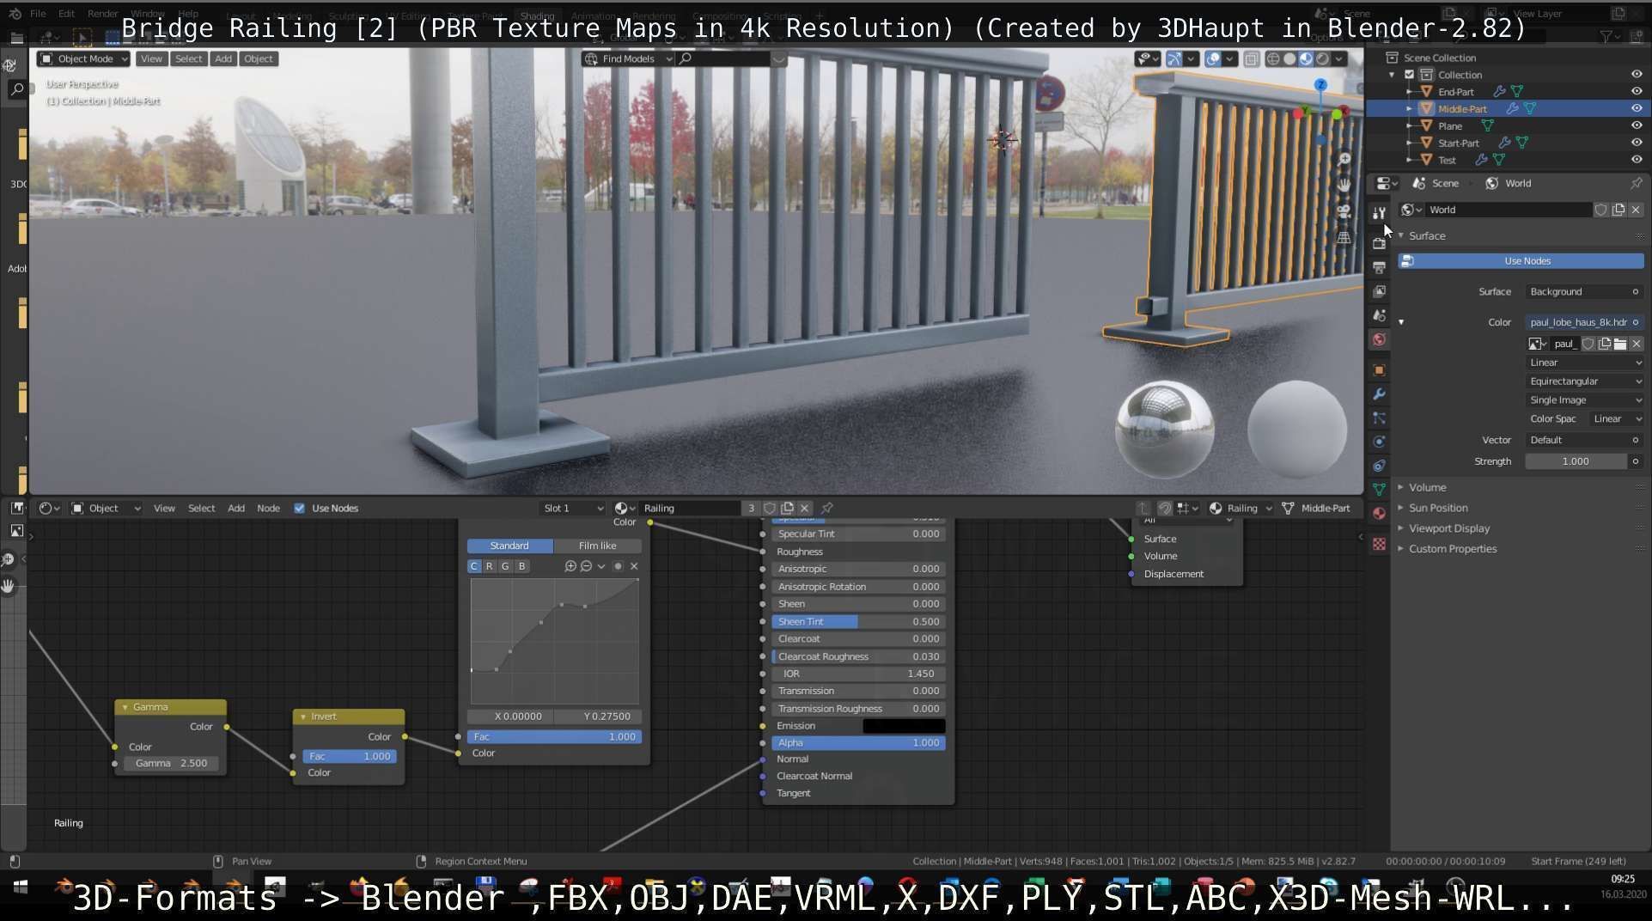The image size is (1652, 921).
Task: Select the G channel button in RGB Curves
Action: [x=505, y=566]
